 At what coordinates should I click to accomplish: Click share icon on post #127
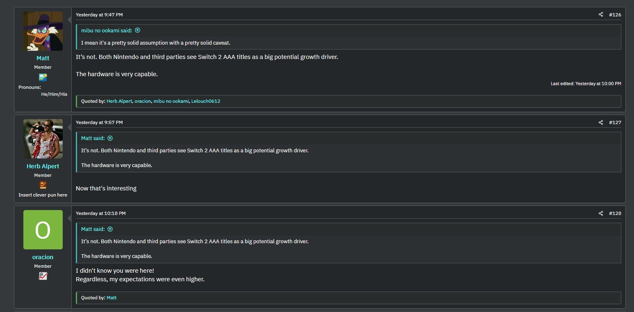[601, 122]
